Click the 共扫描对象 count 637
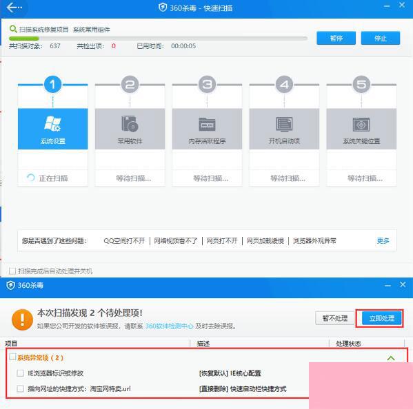This screenshot has width=413, height=409. 55,46
